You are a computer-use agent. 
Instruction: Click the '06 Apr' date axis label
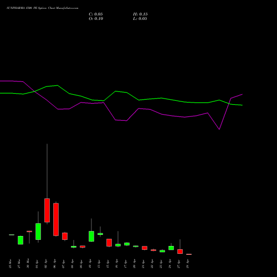(54, 264)
